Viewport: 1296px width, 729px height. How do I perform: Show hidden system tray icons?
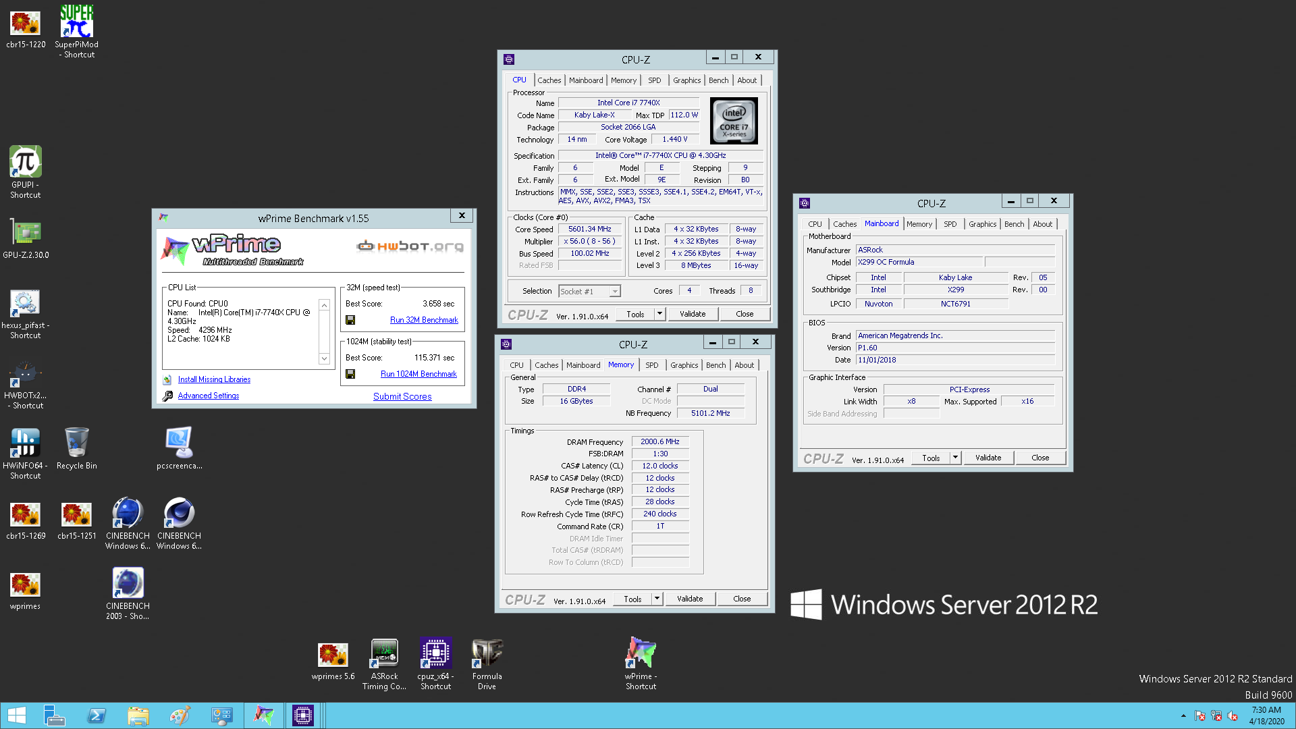coord(1183,715)
